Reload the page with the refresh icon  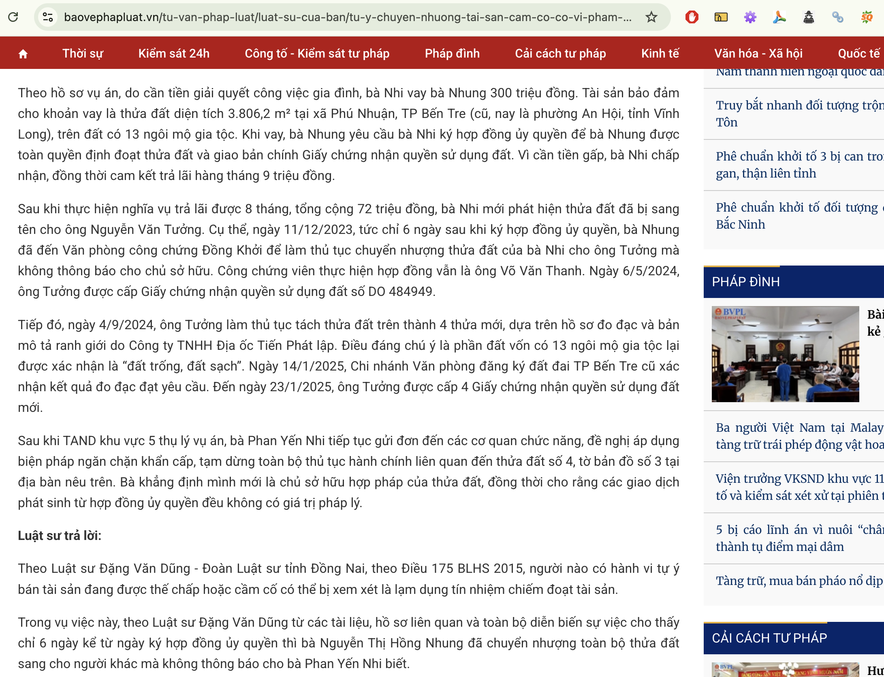pyautogui.click(x=13, y=17)
